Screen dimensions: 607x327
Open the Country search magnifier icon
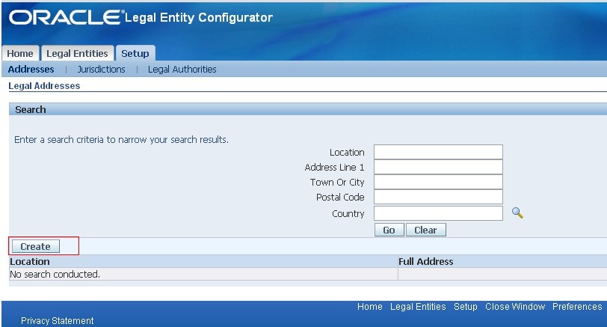pos(517,213)
